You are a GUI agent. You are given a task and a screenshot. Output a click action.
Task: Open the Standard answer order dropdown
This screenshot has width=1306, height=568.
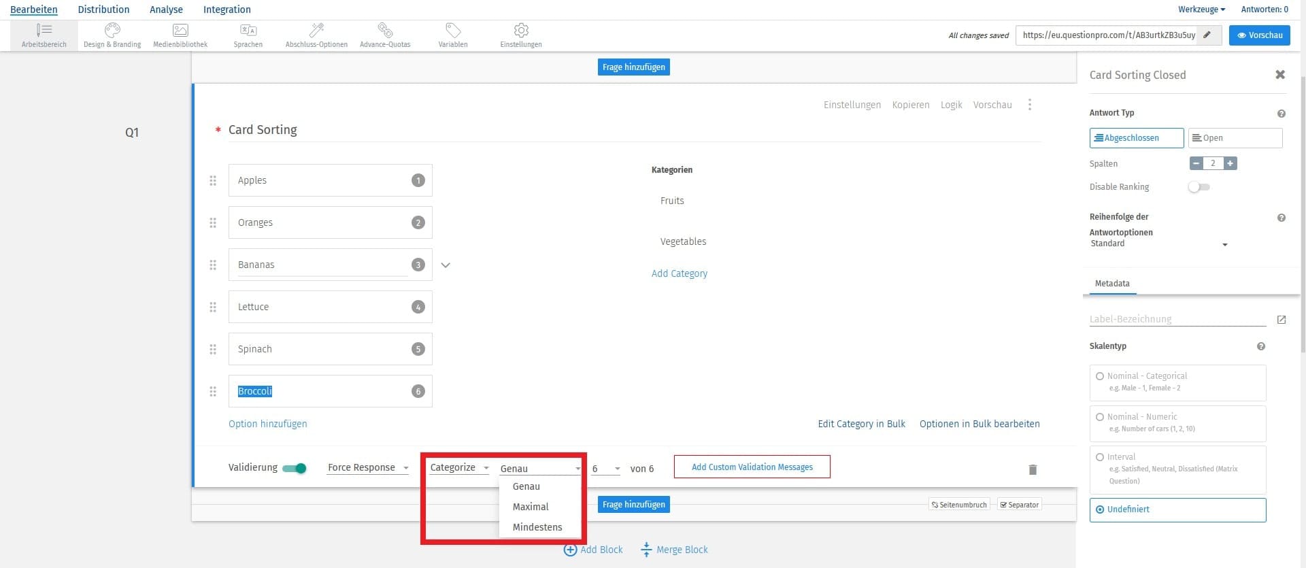[x=1159, y=244]
